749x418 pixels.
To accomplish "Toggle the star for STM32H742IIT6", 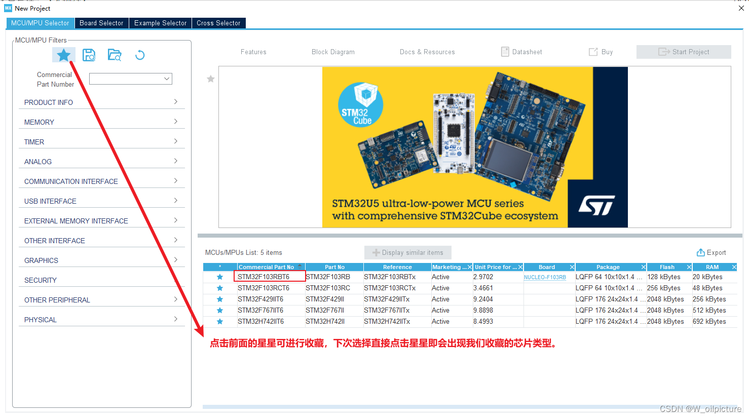I will (x=220, y=322).
